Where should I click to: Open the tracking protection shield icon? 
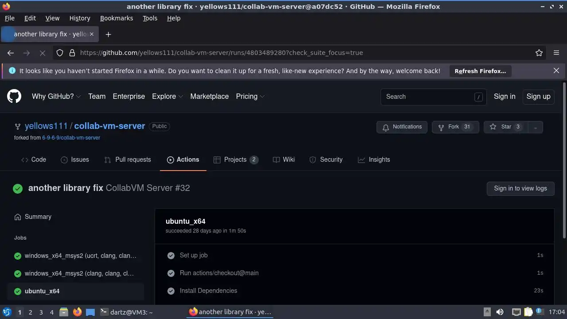[x=60, y=53]
